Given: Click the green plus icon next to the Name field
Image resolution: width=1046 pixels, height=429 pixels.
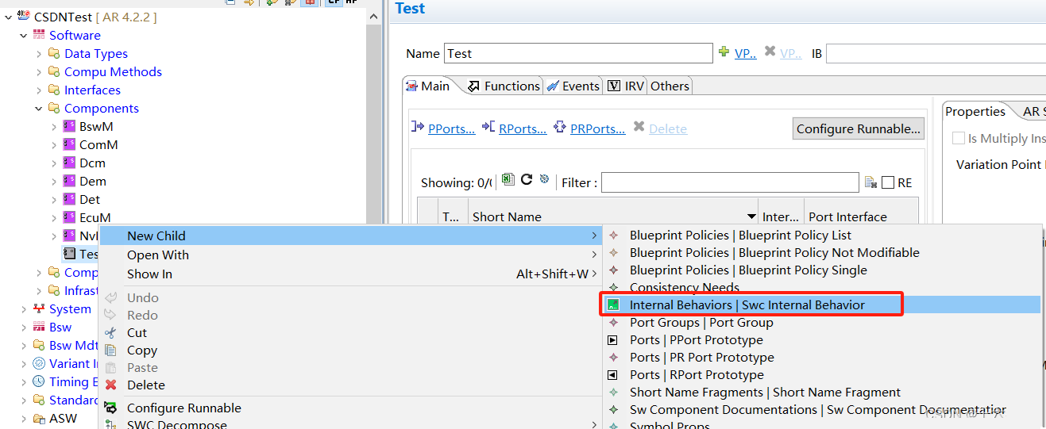Looking at the screenshot, I should click(724, 52).
